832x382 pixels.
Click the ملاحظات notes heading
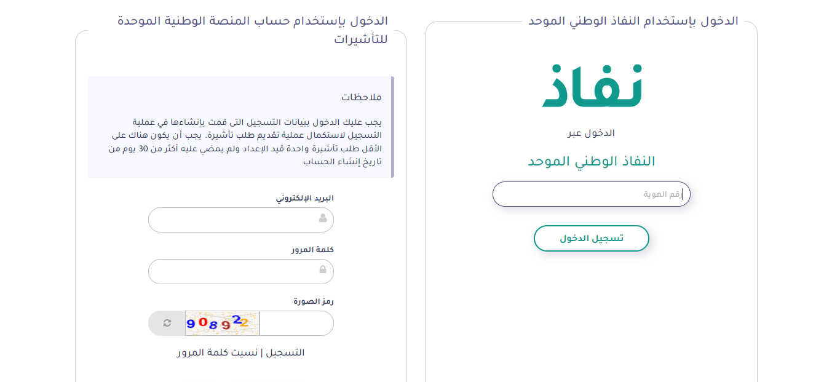[362, 97]
